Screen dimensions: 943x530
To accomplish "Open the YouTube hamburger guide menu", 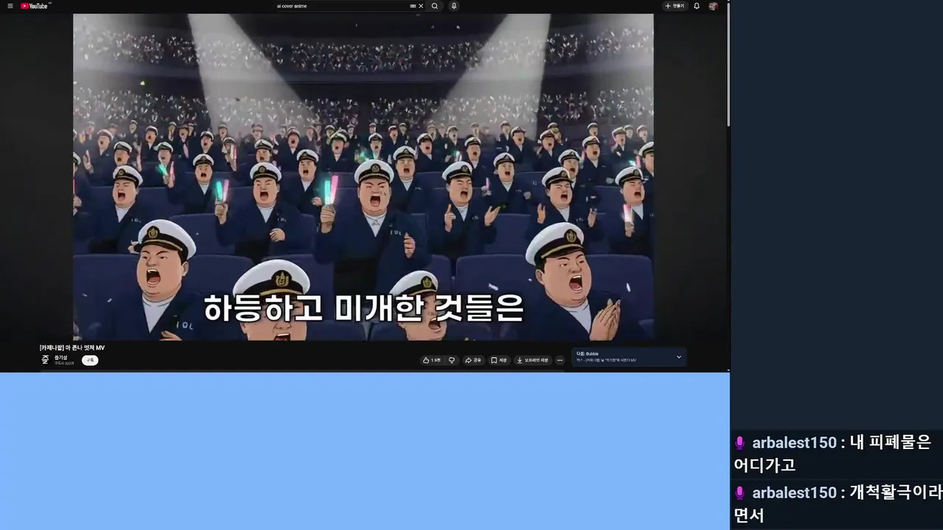I will (x=10, y=6).
